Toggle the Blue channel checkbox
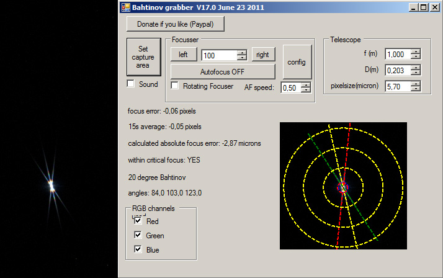Viewport: 443px width, 278px height. point(138,249)
